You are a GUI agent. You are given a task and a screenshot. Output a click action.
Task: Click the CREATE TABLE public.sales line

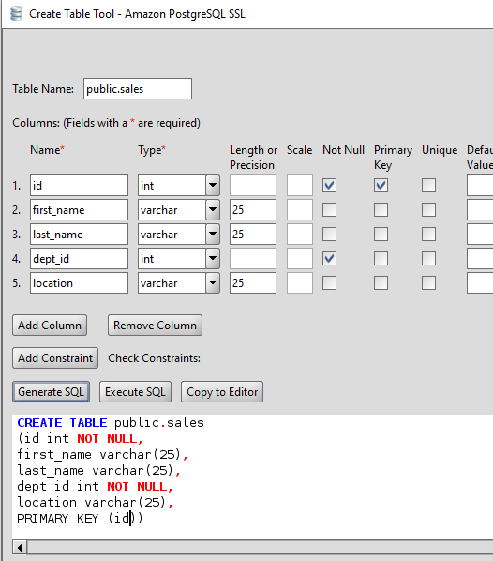pos(111,423)
